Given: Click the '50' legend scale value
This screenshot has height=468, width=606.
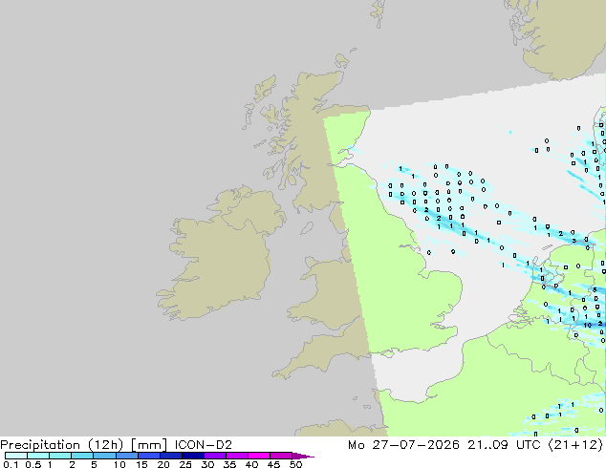Looking at the screenshot, I should 296,464.
